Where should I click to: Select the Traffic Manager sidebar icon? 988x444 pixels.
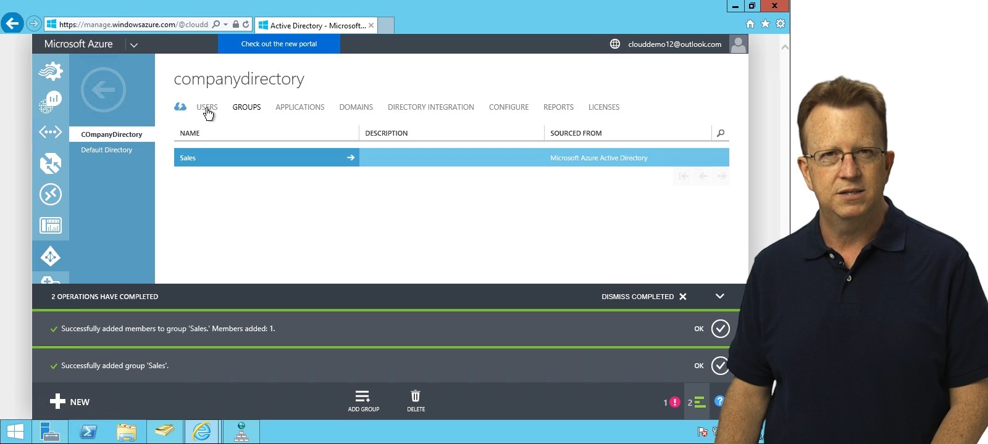(51, 163)
